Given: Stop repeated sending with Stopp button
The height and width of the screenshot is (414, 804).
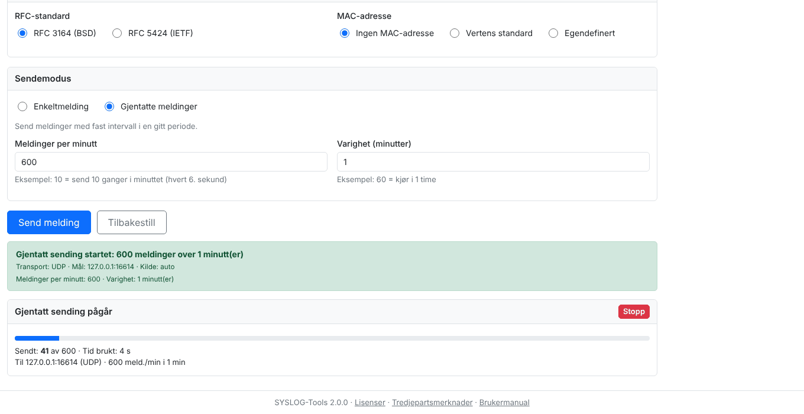Looking at the screenshot, I should [634, 312].
